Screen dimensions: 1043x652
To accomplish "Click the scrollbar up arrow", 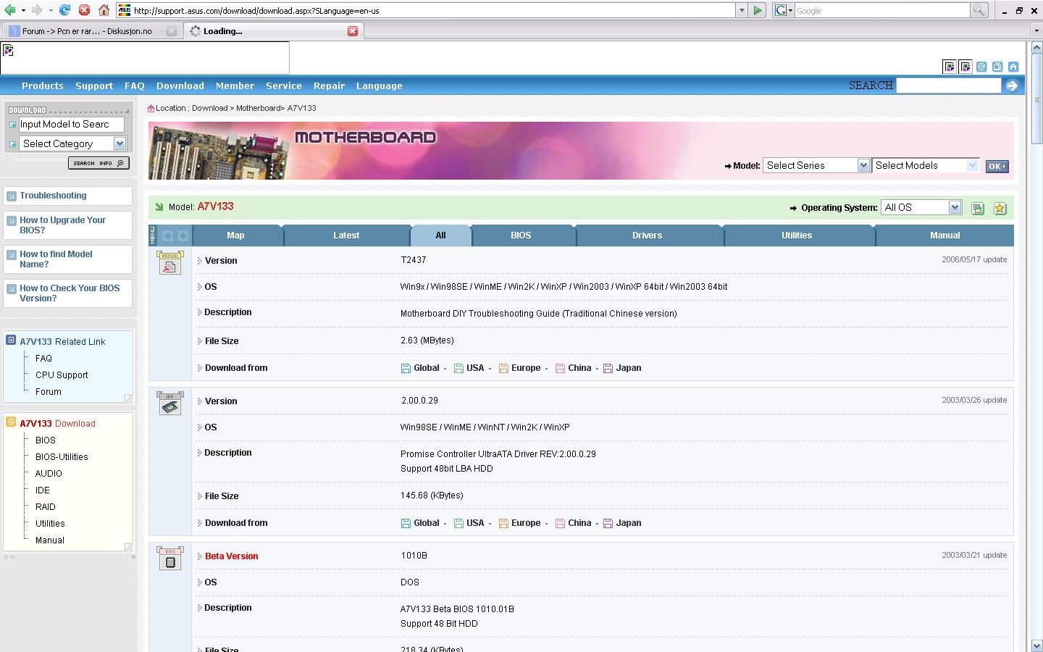I will [x=1036, y=46].
